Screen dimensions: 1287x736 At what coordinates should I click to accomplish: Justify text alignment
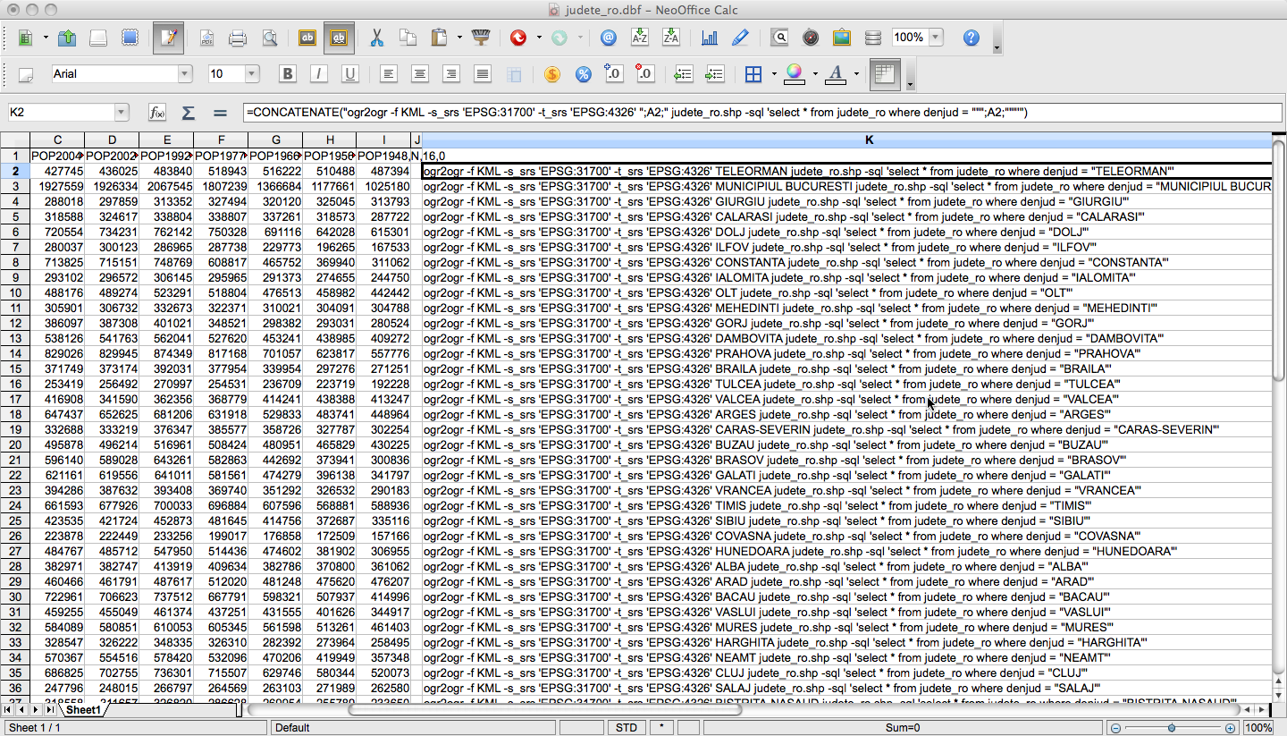point(483,74)
